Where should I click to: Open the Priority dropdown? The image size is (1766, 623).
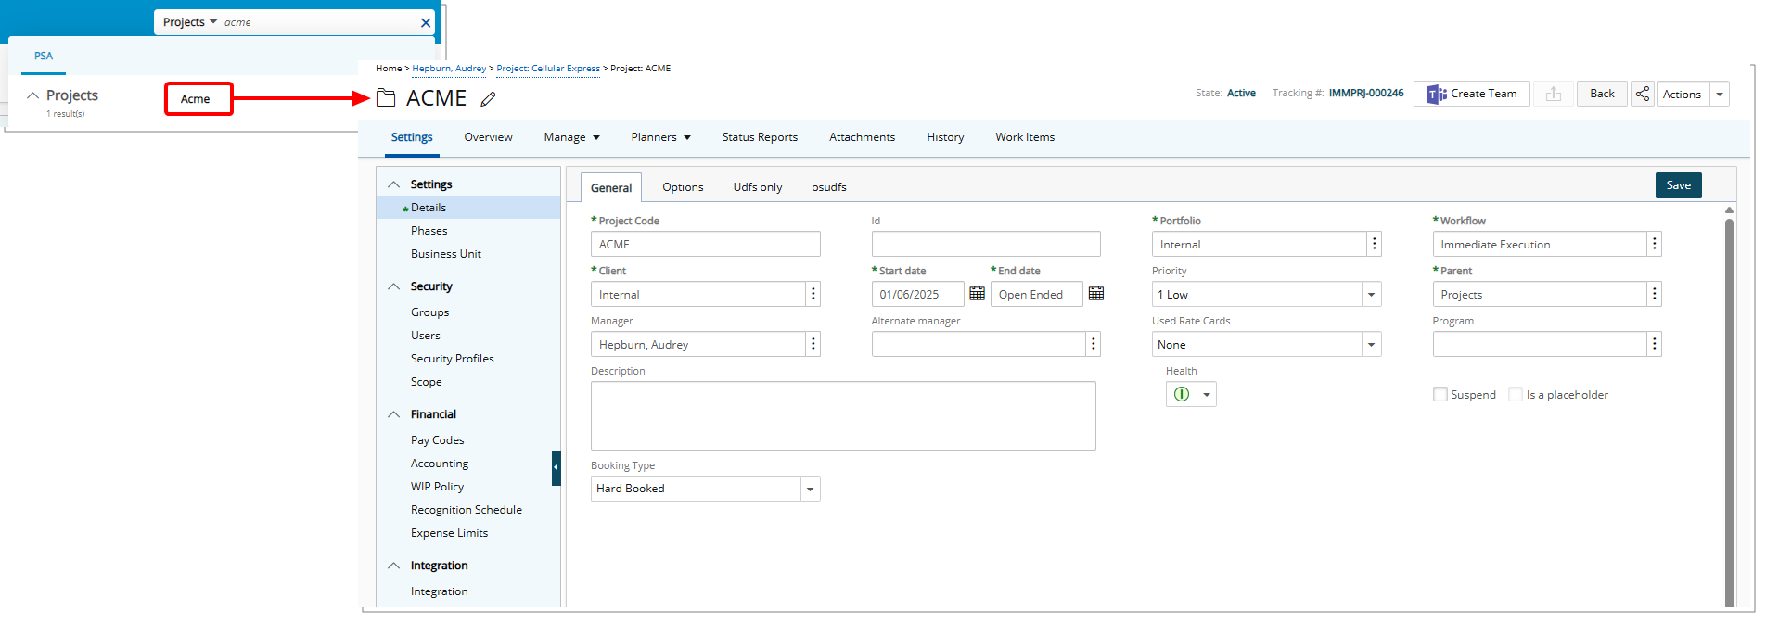point(1370,294)
